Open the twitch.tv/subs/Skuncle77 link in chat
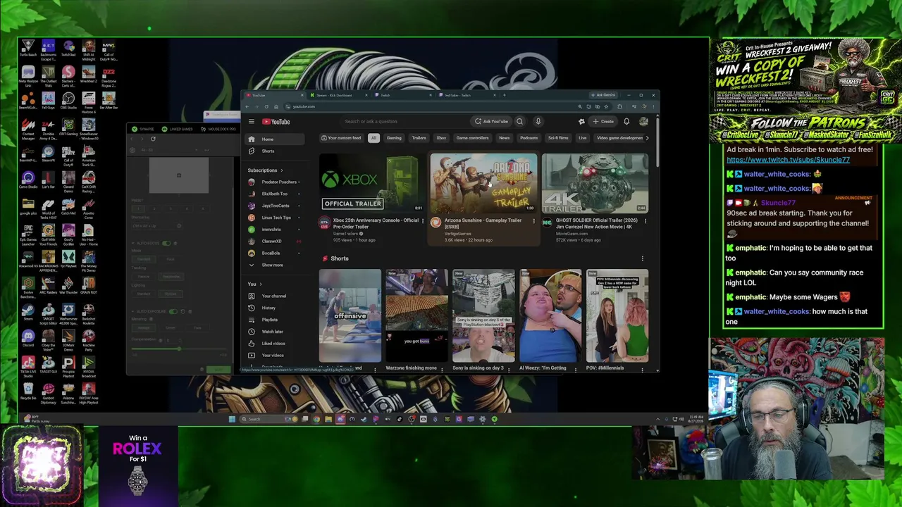The image size is (902, 507). click(x=788, y=160)
